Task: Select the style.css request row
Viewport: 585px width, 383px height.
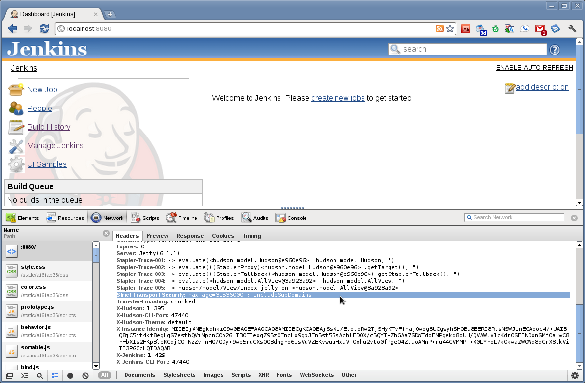Action: (x=47, y=271)
